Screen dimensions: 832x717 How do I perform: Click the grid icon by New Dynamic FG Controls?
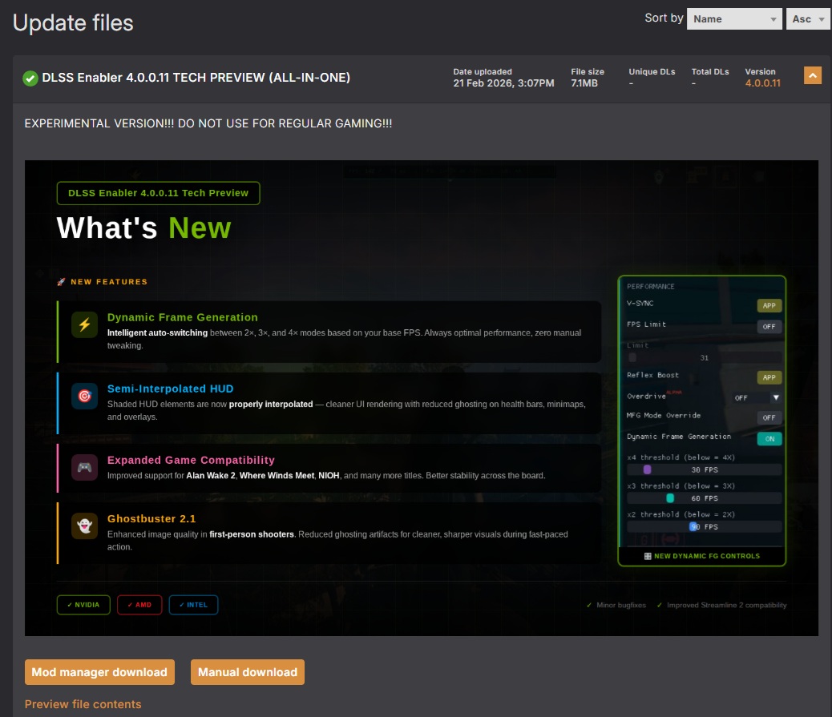tap(648, 556)
